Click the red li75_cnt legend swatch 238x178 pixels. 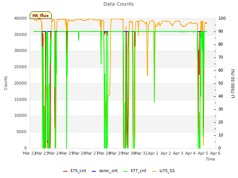65,171
